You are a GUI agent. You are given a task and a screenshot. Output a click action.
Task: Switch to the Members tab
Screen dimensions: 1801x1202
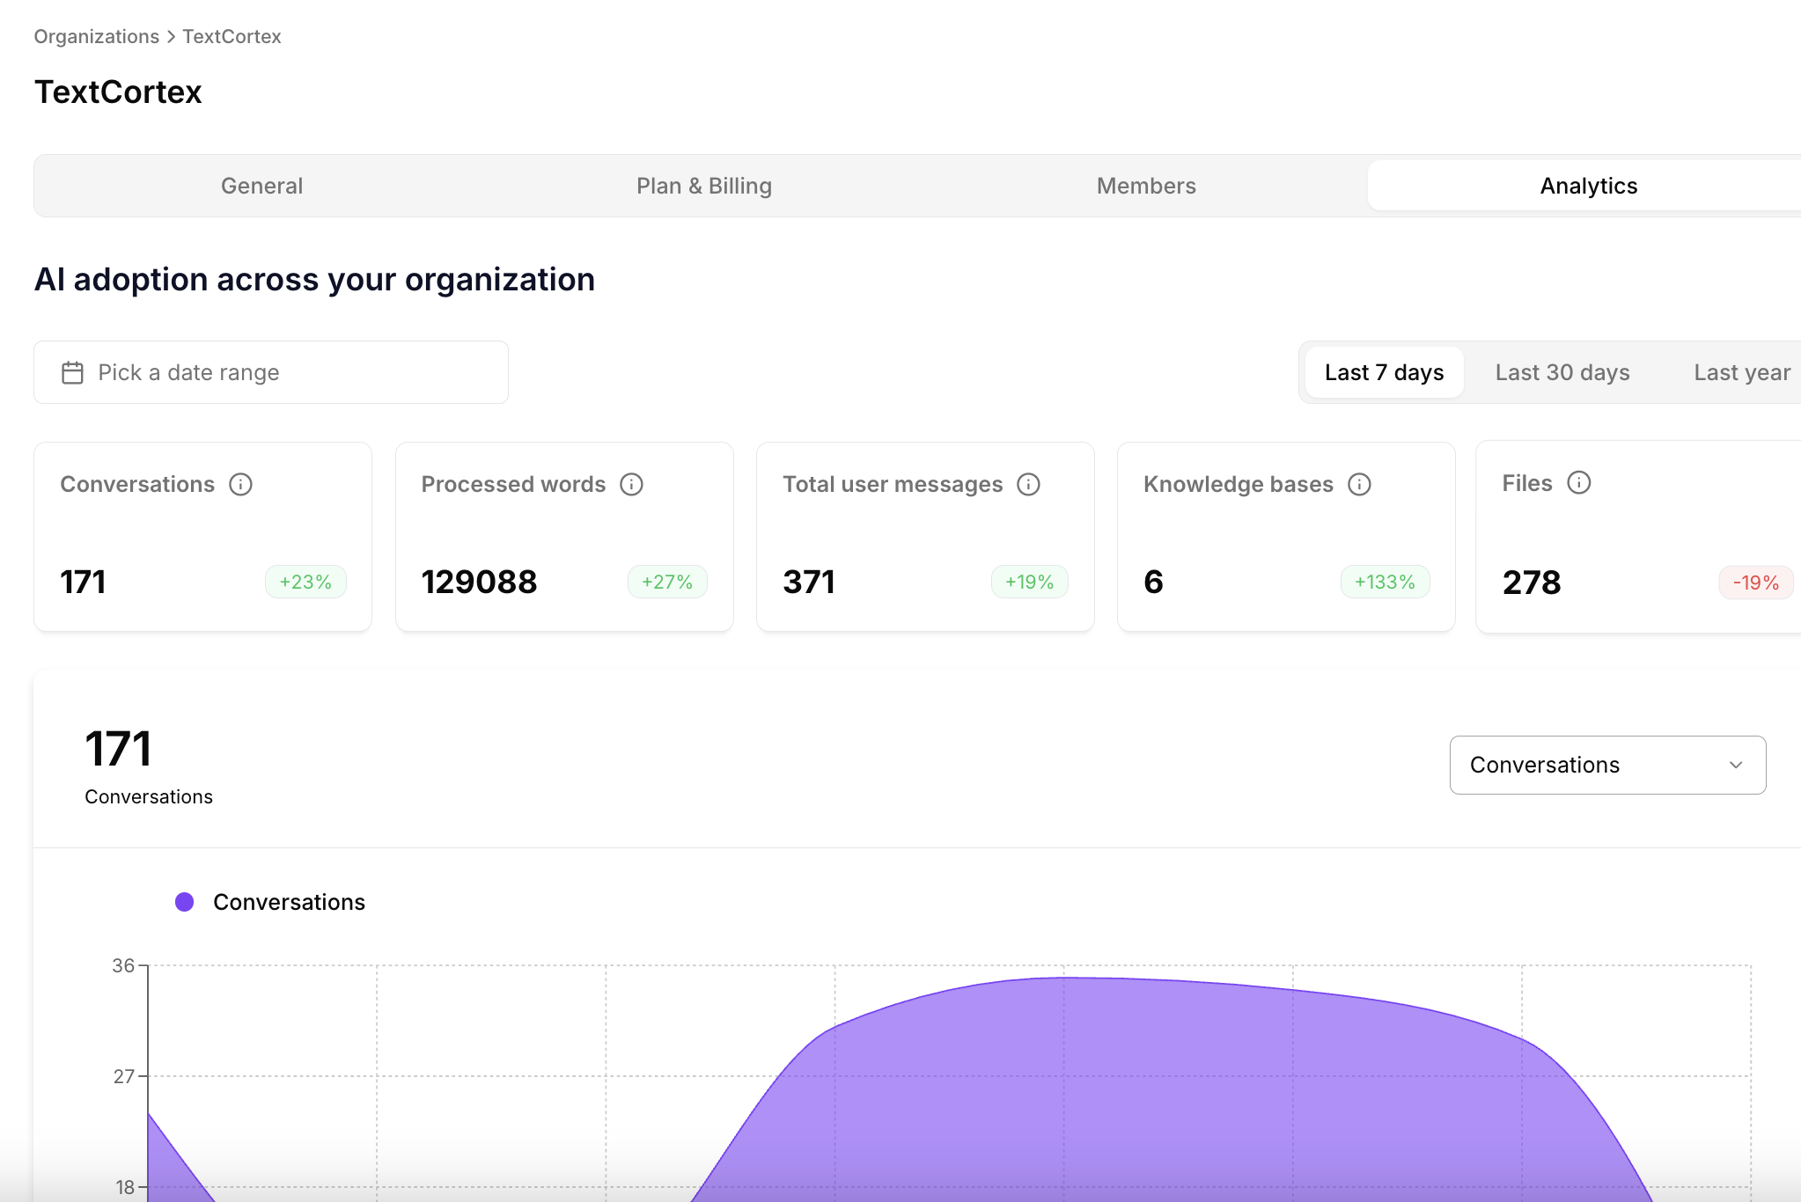1146,186
